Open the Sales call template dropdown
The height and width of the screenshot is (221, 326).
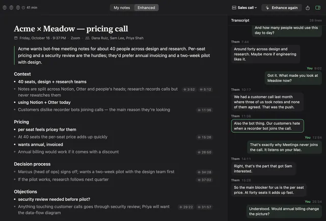coord(244,8)
